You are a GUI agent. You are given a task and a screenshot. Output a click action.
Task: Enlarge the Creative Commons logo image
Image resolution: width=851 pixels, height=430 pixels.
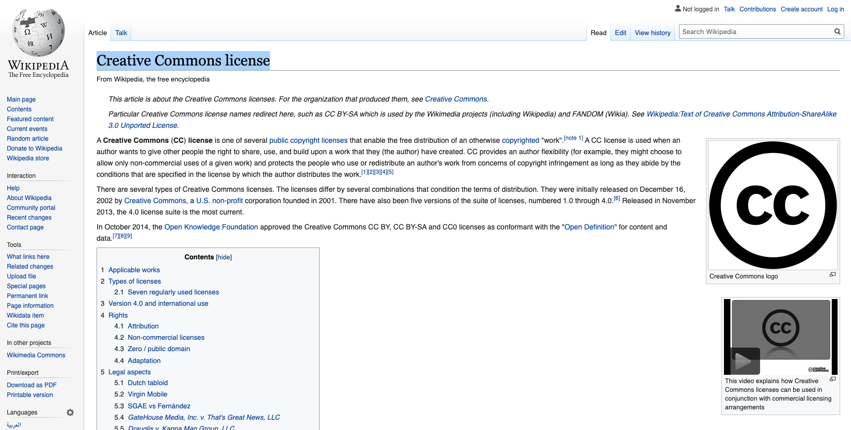(x=832, y=275)
